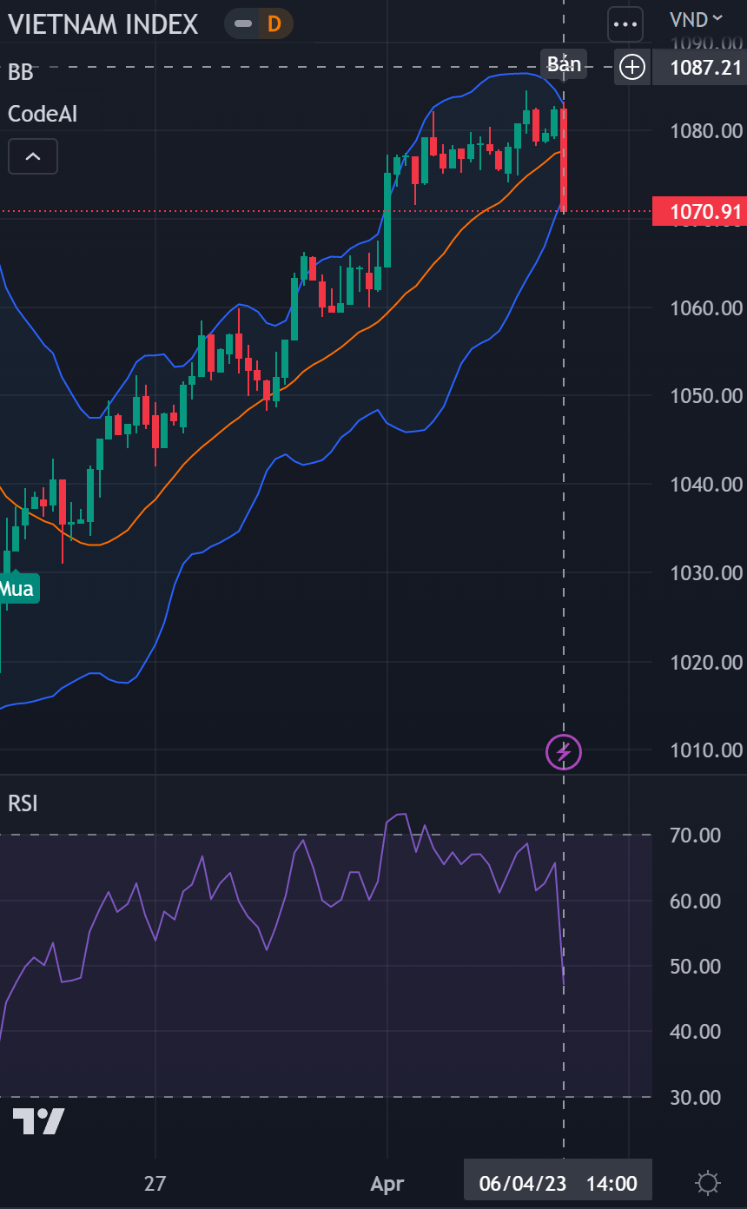
Task: Click the 1020.00 price scale label
Action: [706, 663]
